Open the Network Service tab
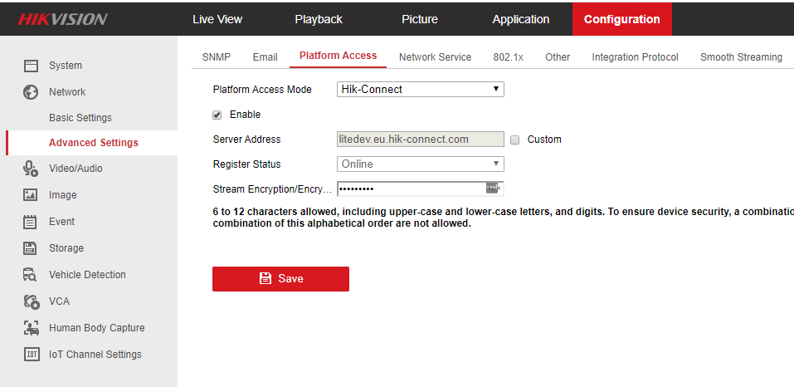The width and height of the screenshot is (794, 387). pyautogui.click(x=435, y=57)
